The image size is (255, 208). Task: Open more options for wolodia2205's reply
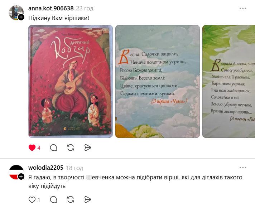coord(243,168)
